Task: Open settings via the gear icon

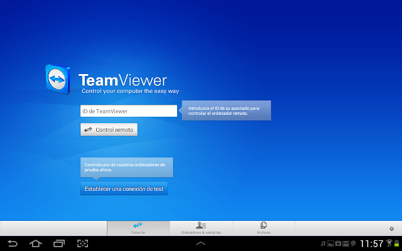Action: pyautogui.click(x=392, y=228)
